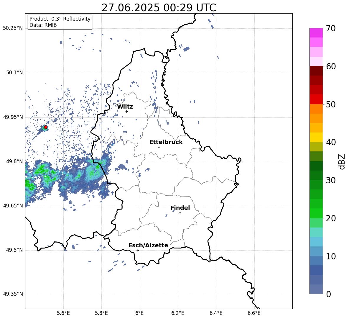Click the 6°E longitude label

pos(139,313)
